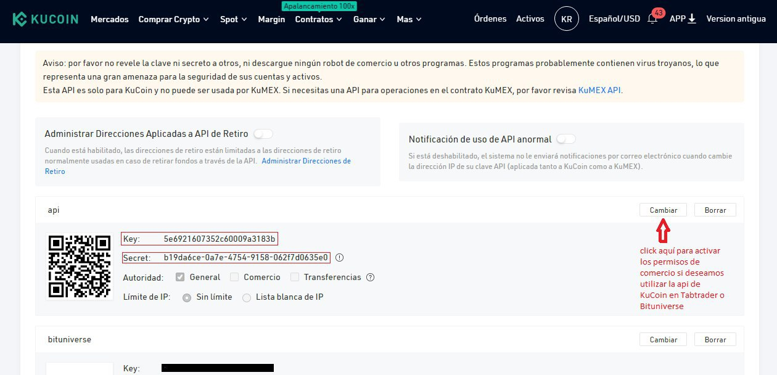Expand the Mas dropdown menu
The width and height of the screenshot is (777, 375).
409,19
